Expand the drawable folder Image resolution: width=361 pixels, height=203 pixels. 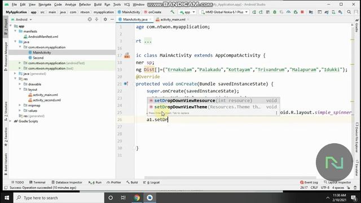[x=20, y=84]
